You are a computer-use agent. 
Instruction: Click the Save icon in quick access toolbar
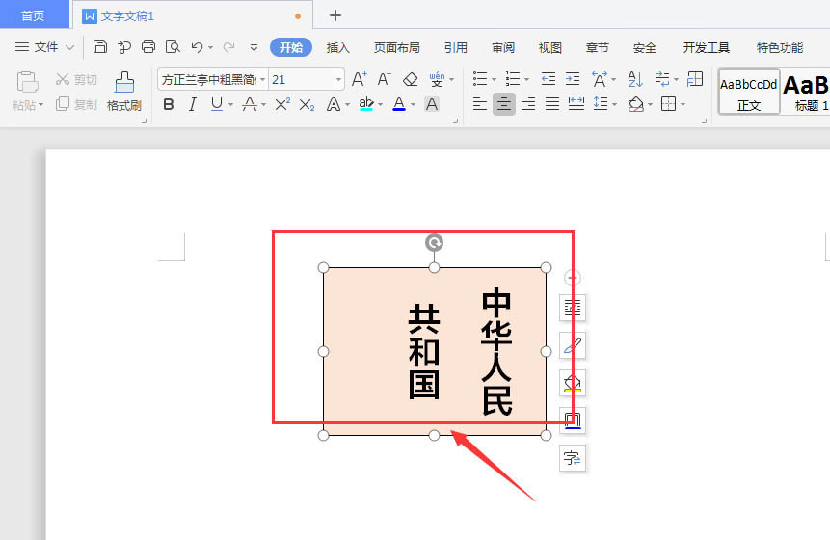100,47
